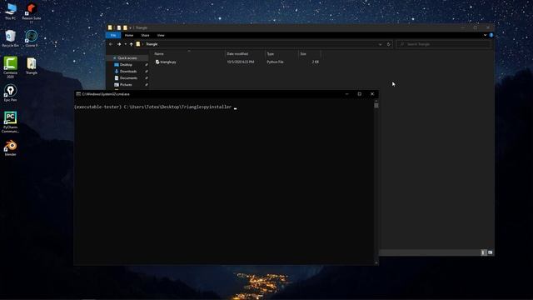Open This PC desktop icon

[10, 11]
